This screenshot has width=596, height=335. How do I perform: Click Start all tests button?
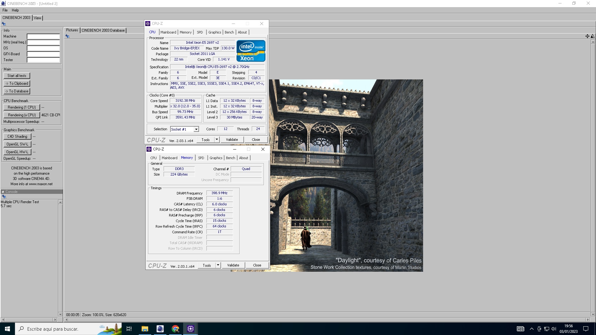point(17,76)
